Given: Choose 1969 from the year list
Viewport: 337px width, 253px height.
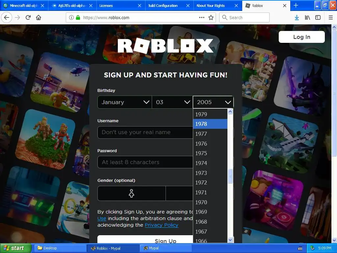Looking at the screenshot, I should pyautogui.click(x=210, y=212).
